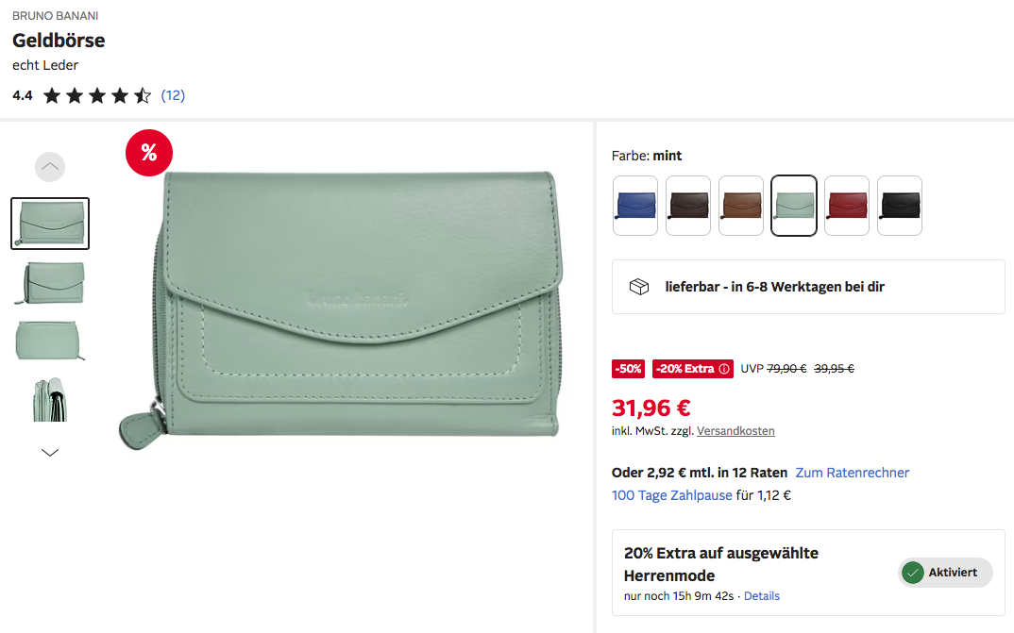
Task: Open the Versandkosten link
Action: 735,431
